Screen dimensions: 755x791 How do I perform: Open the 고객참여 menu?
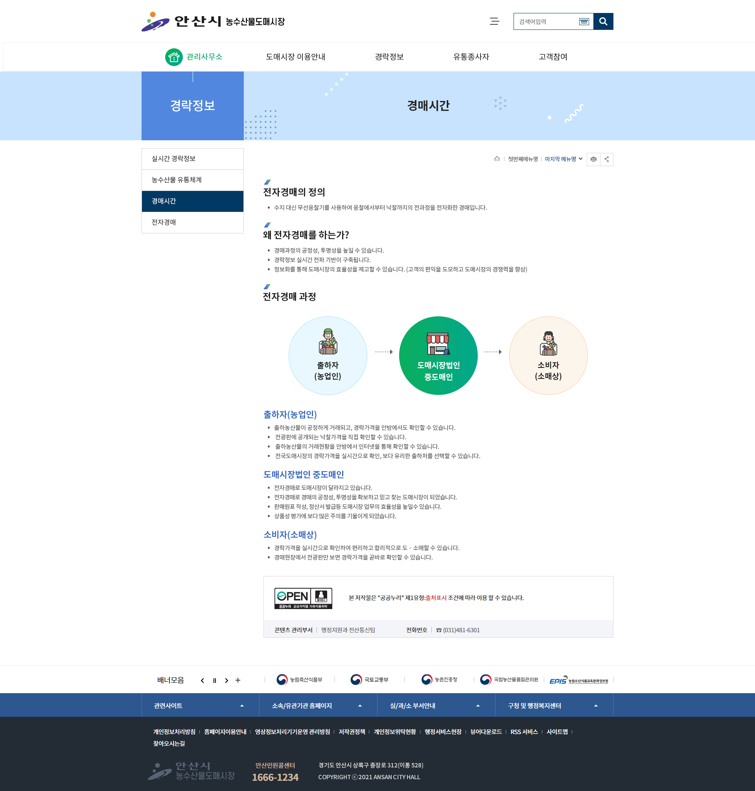pyautogui.click(x=553, y=57)
